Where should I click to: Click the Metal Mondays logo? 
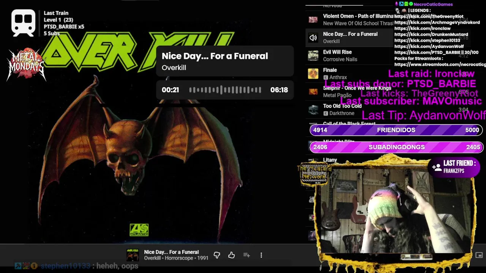pyautogui.click(x=26, y=64)
